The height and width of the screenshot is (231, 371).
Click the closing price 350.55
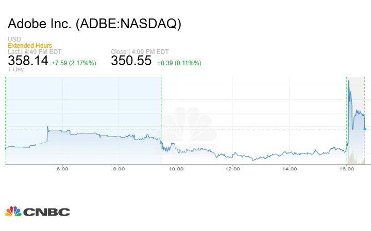(131, 61)
